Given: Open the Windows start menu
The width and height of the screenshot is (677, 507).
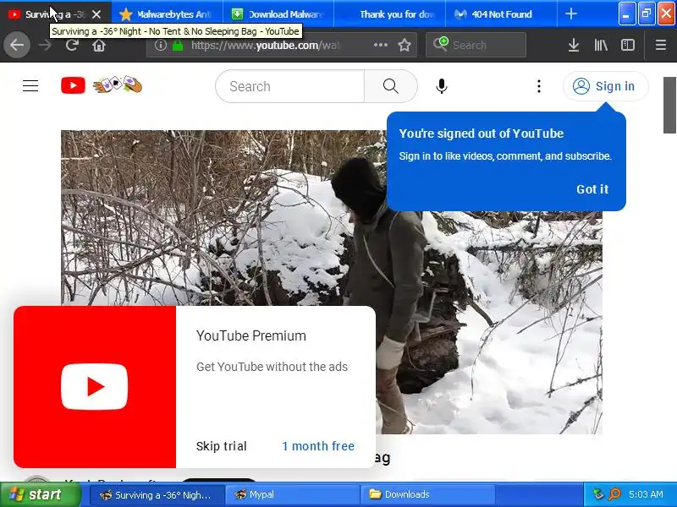Looking at the screenshot, I should tap(41, 494).
